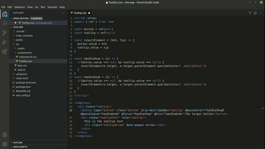Open HelloWorld.vue from the file tree
265x149 pixels.
[28, 57]
